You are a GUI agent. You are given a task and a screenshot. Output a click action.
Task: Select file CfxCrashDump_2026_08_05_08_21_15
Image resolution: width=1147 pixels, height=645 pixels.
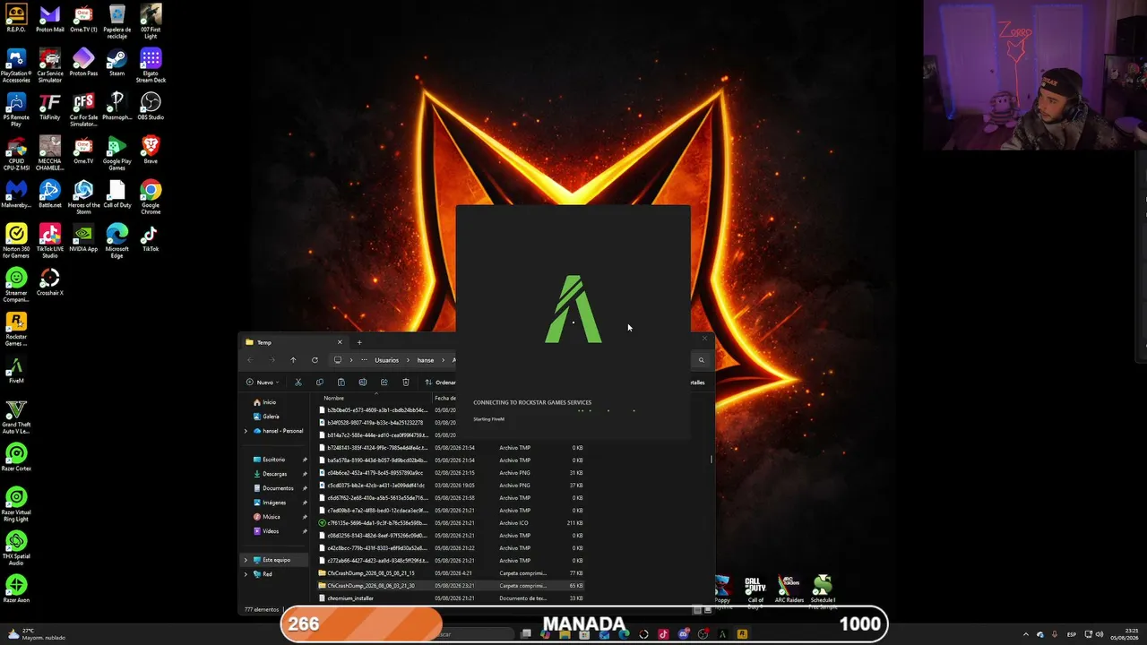(371, 573)
